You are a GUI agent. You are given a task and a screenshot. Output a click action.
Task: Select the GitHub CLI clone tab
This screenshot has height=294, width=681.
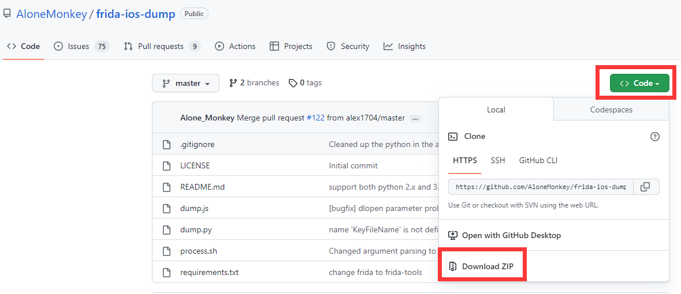coord(538,161)
